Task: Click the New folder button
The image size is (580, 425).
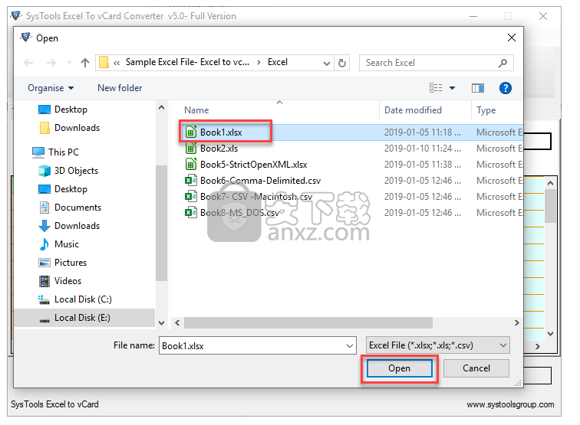Action: (120, 88)
